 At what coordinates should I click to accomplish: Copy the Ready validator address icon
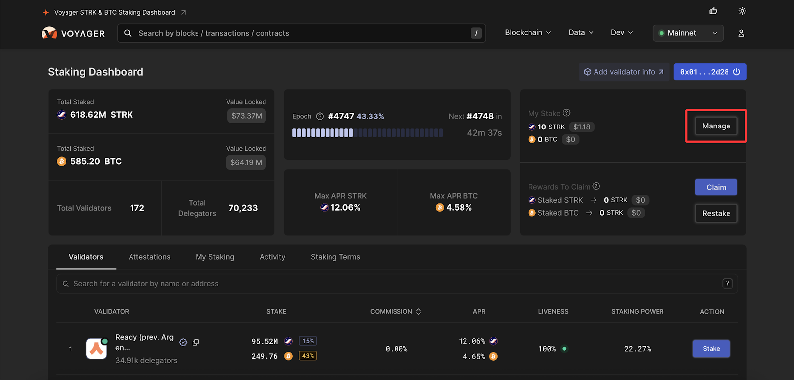(x=196, y=342)
